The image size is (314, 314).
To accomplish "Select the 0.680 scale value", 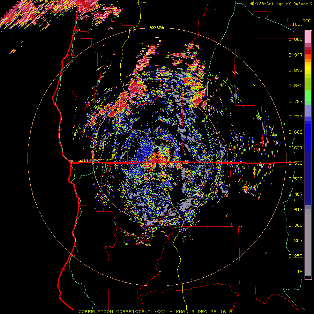I will (296, 132).
